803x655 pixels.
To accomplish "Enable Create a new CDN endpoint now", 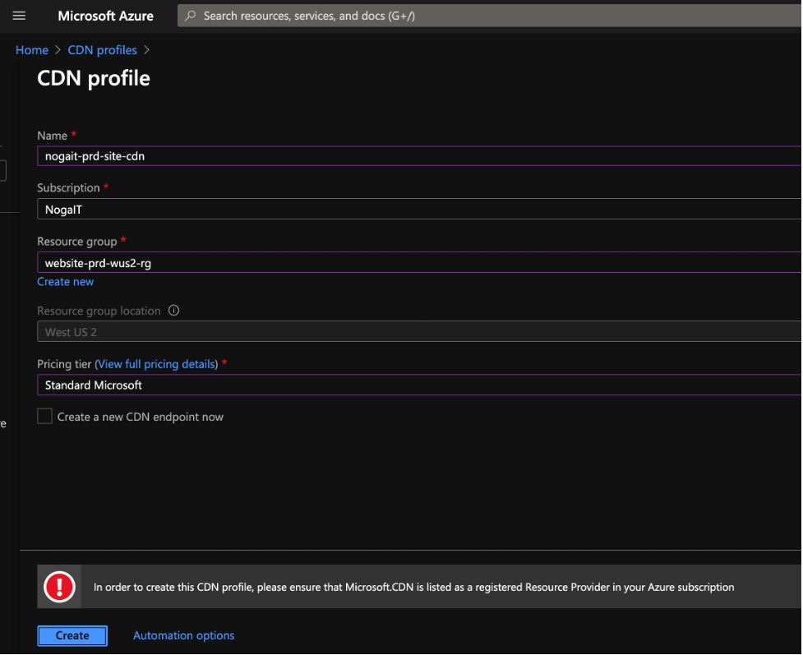I will point(44,416).
